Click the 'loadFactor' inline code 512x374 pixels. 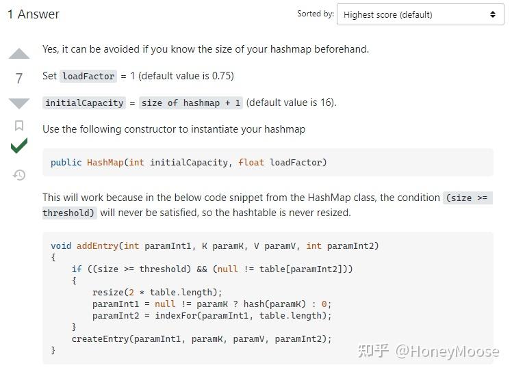[88, 77]
